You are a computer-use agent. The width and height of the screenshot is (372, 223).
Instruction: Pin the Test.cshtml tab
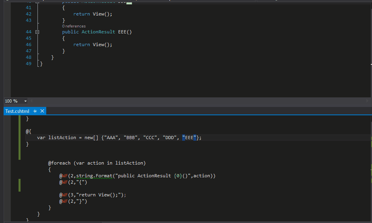pyautogui.click(x=35, y=111)
